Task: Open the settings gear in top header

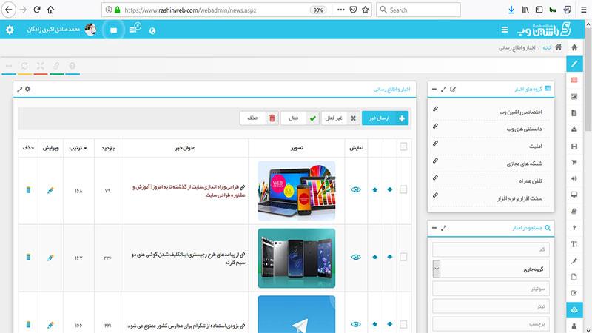Action: [x=10, y=30]
